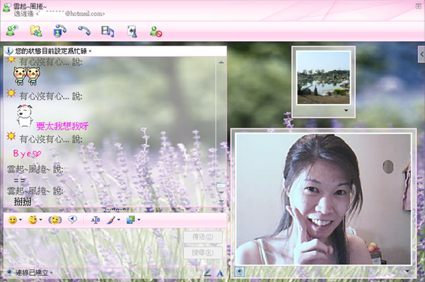The width and height of the screenshot is (425, 282).
Task: Click the chat scrollbar up arrow
Action: click(221, 62)
